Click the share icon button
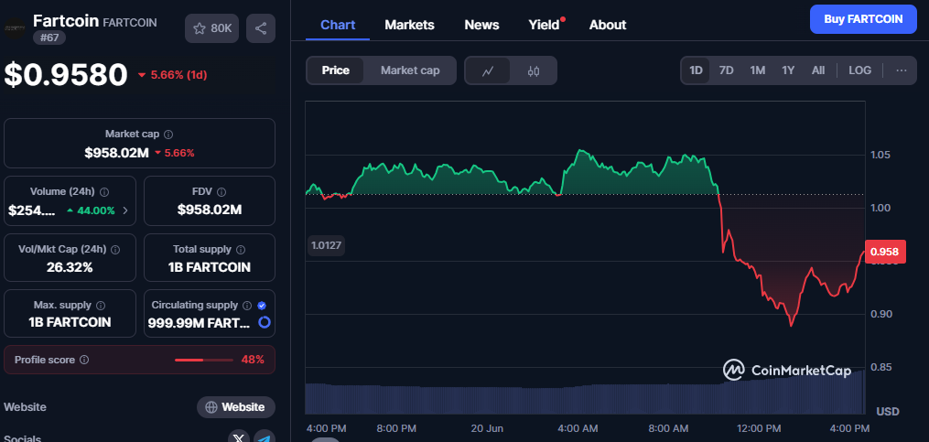 (x=261, y=27)
